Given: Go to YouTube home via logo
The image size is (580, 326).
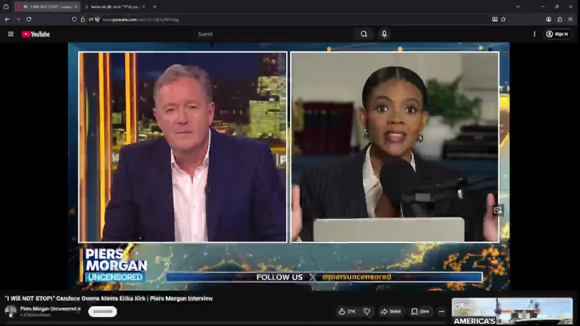Looking at the screenshot, I should pyautogui.click(x=36, y=34).
